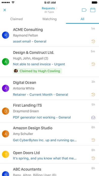Close the Requests screen with X
Screen dimensions: 99x176
pyautogui.click(x=5, y=10)
